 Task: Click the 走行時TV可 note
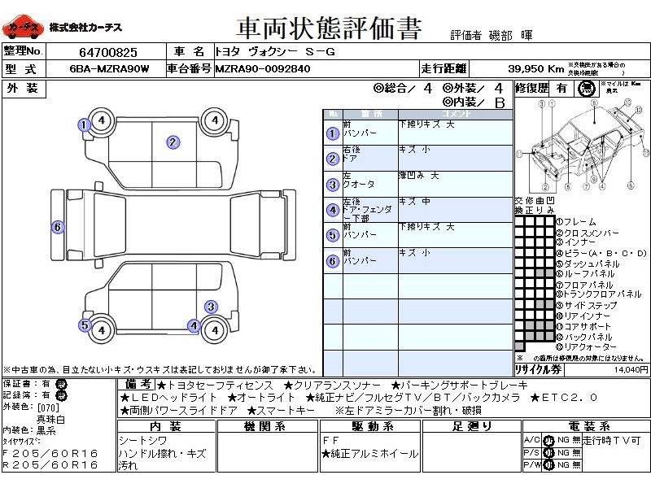point(612,441)
